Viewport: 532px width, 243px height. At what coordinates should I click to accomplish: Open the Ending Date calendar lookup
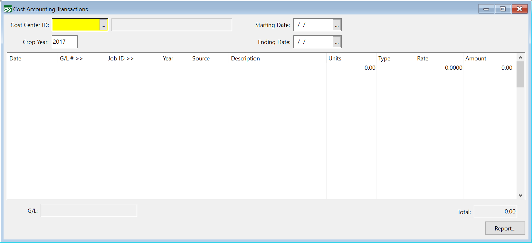(337, 42)
